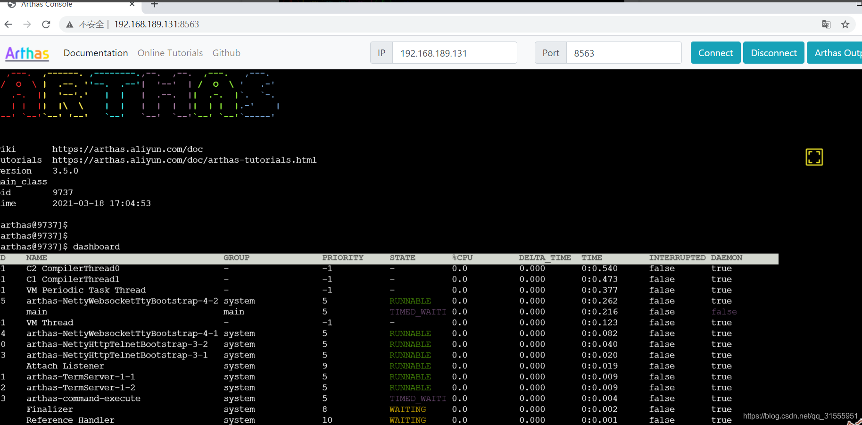This screenshot has height=425, width=862.
Task: Select arthas-NettyWebsocketTtyBootstrap-4-1 thread name
Action: point(123,333)
